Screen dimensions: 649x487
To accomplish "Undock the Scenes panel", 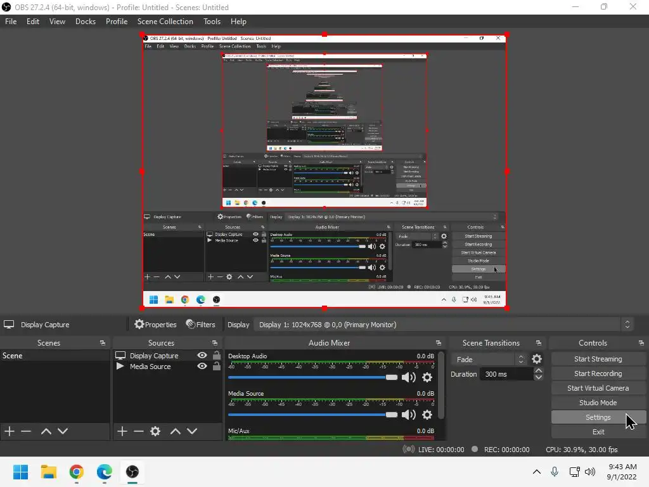I will (x=103, y=343).
